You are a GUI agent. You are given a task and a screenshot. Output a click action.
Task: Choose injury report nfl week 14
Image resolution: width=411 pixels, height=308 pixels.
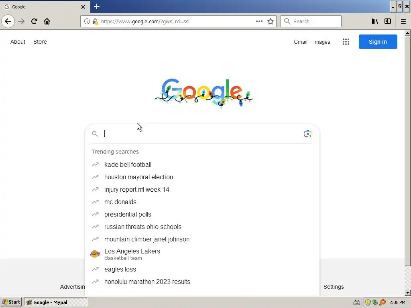[202, 189]
